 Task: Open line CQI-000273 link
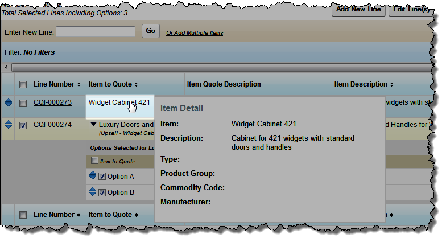click(x=52, y=103)
